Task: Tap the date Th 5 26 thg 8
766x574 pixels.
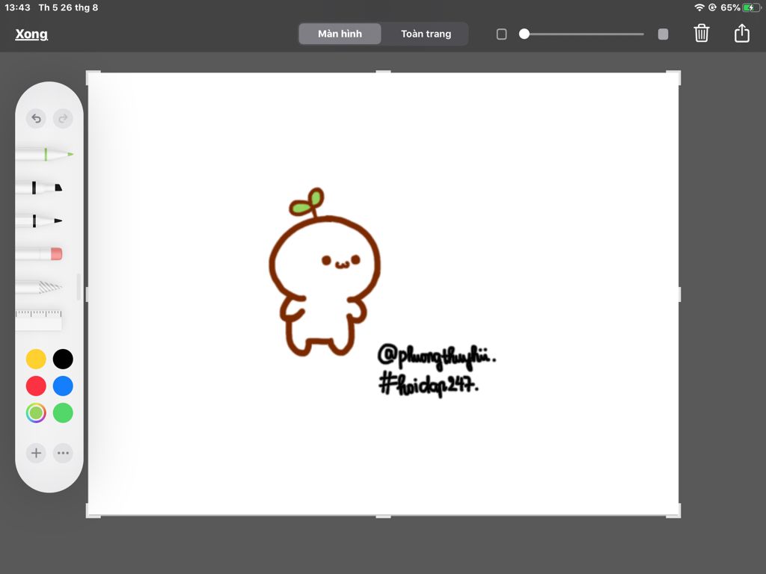Action: click(68, 7)
